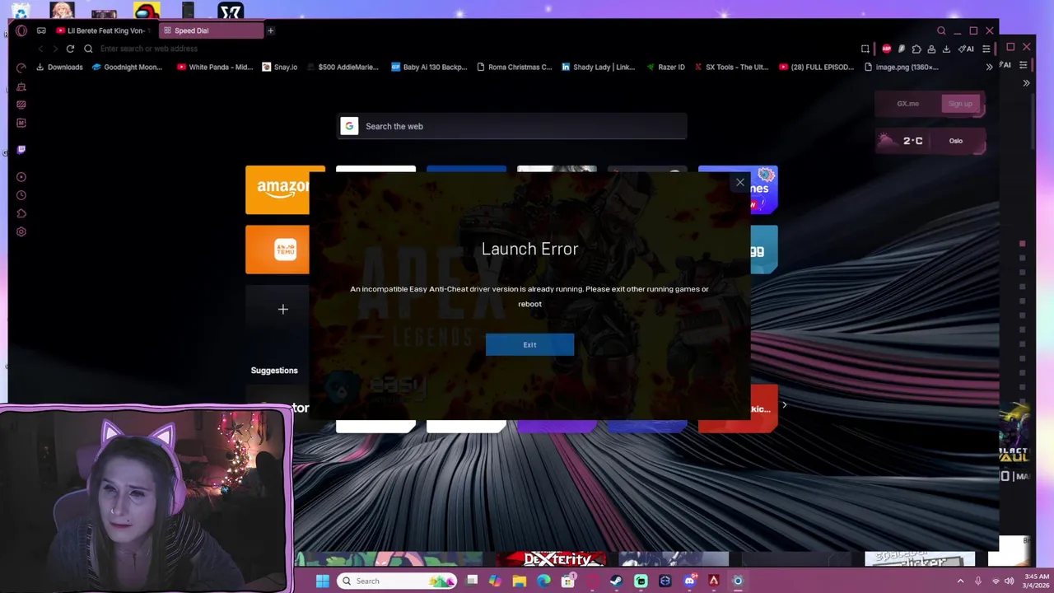Switch to Lil Berete Feat King Von tab

(x=105, y=30)
